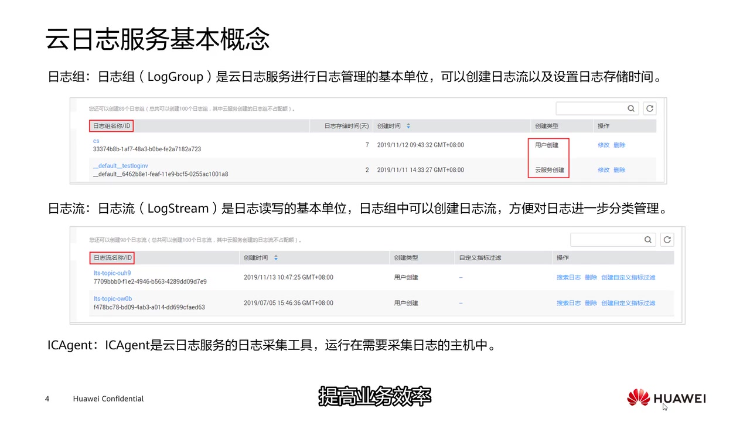Viewport: 750px width, 422px height.
Task: Click timestamp 2019/11/13 10:47:25 GMT+08:00
Action: coord(288,278)
